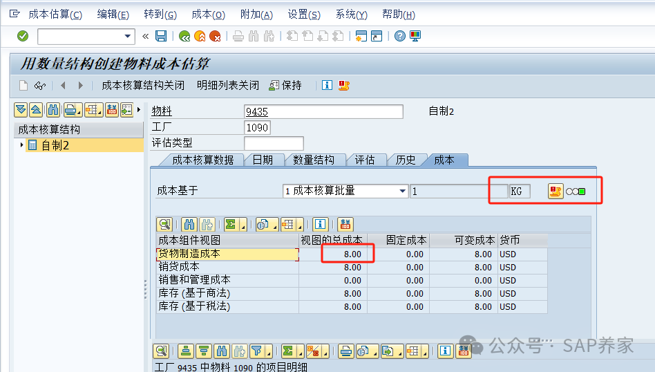Click binoculars Find in costing structure toolbar
The image size is (655, 372).
[x=53, y=110]
